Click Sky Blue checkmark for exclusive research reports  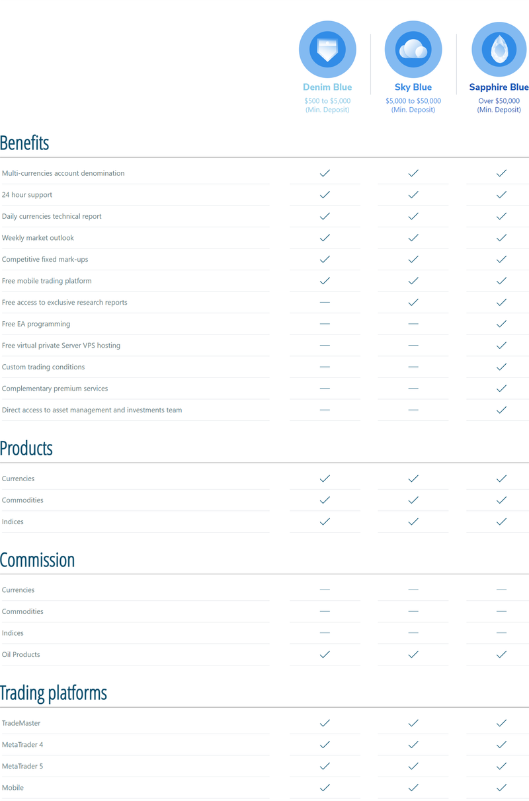(x=413, y=302)
